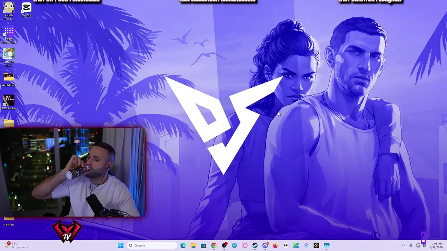Open the black-and-white app icon right of Firefox

pos(286,245)
